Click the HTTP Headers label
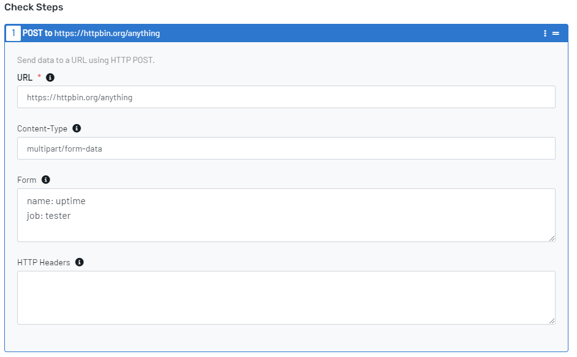 tap(43, 262)
